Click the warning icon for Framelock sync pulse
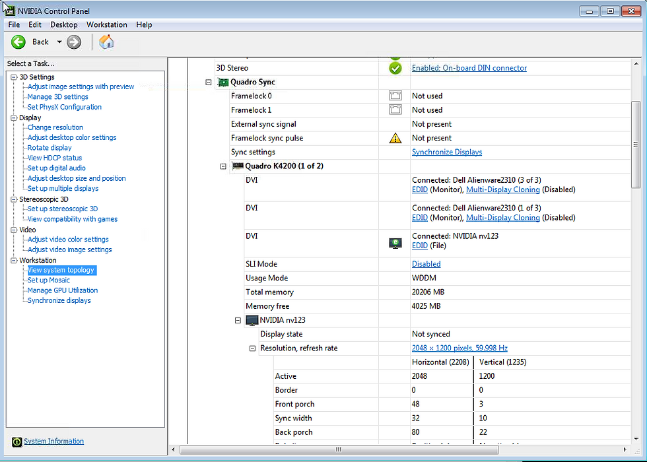The height and width of the screenshot is (462, 647). coord(395,138)
